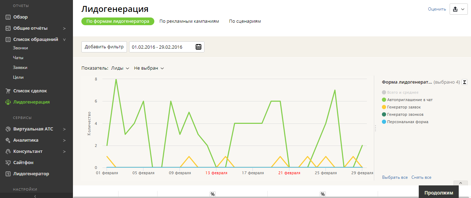This screenshot has width=471, height=198.
Task: Collapse Список обращений submenu arrow
Action: 64,40
